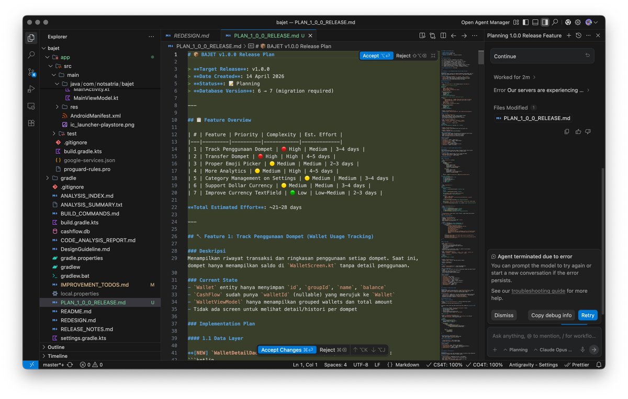Click Reject on inline change at top
Screen dimensions: 628x399
pyautogui.click(x=411, y=55)
